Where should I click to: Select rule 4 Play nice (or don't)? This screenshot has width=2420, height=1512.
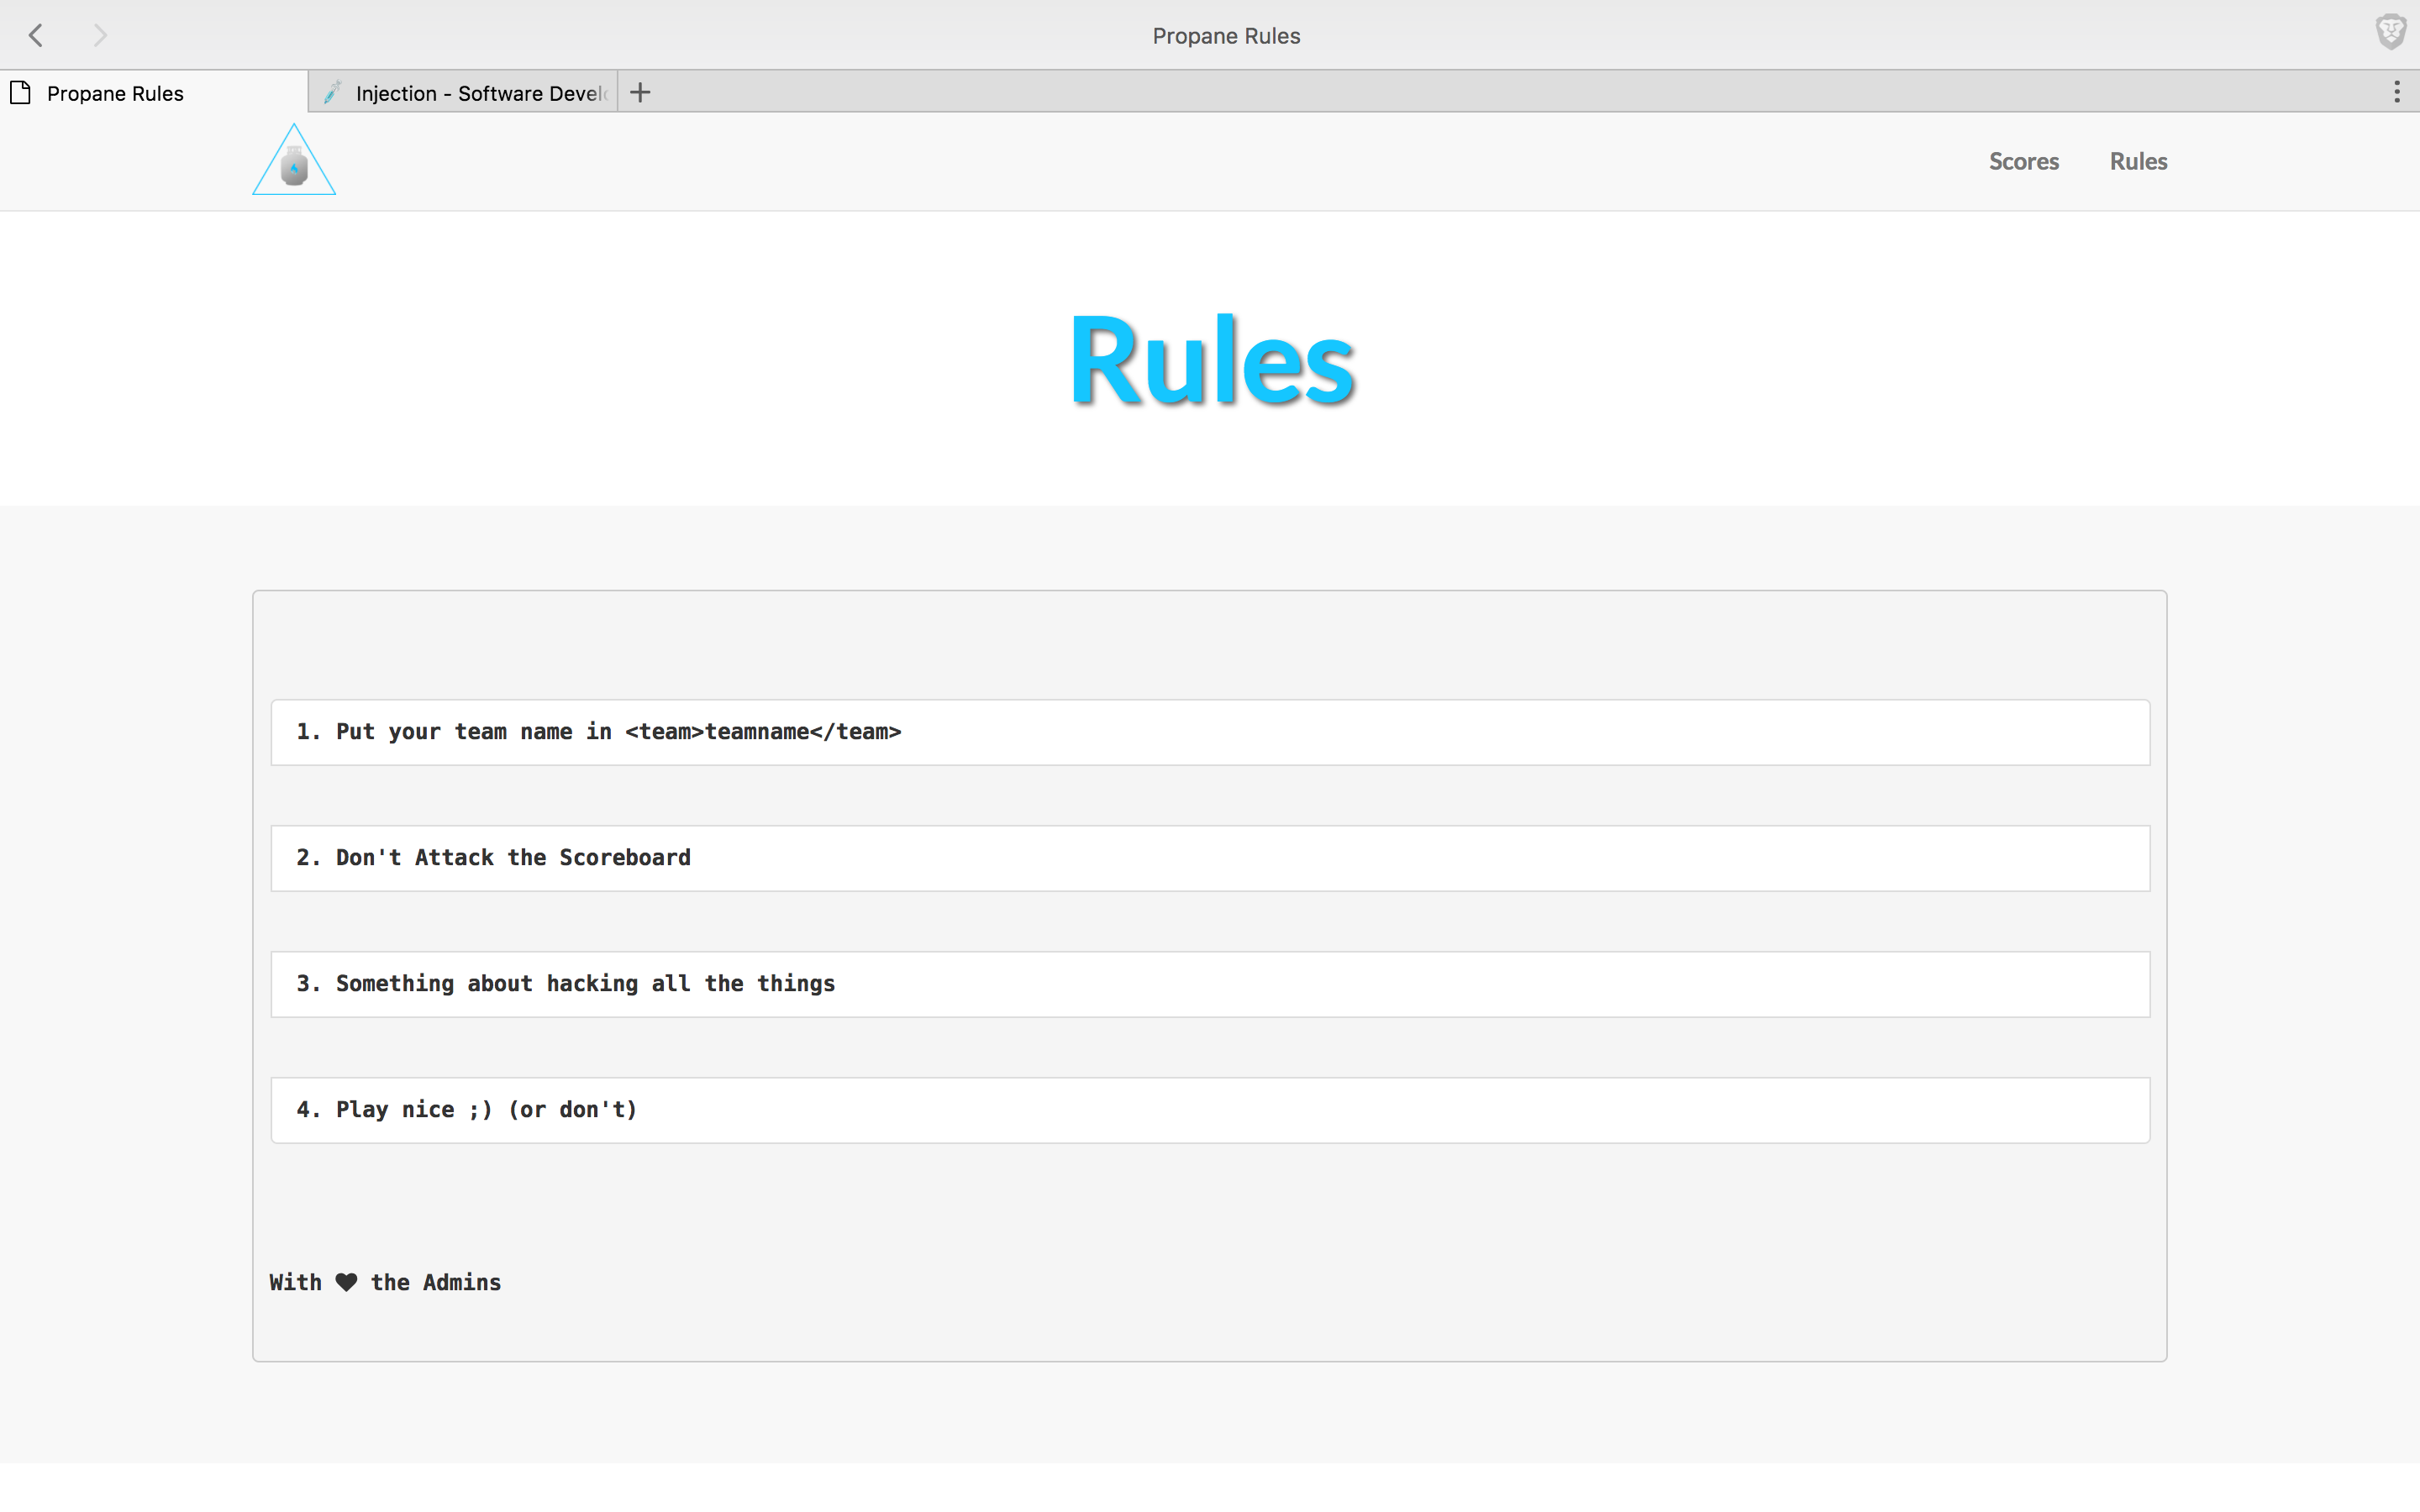[1210, 1110]
